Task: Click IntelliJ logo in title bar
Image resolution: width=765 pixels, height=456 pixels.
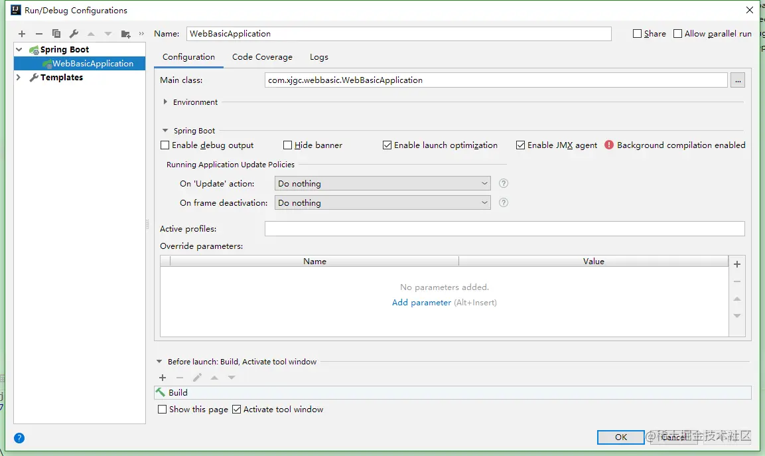Action: tap(16, 10)
